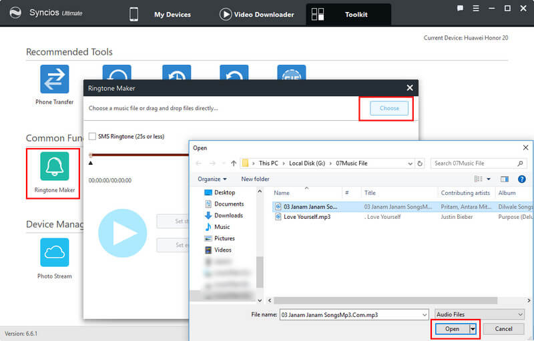Image resolution: width=534 pixels, height=341 pixels.
Task: Click the search magnifier icon
Action: [520, 163]
